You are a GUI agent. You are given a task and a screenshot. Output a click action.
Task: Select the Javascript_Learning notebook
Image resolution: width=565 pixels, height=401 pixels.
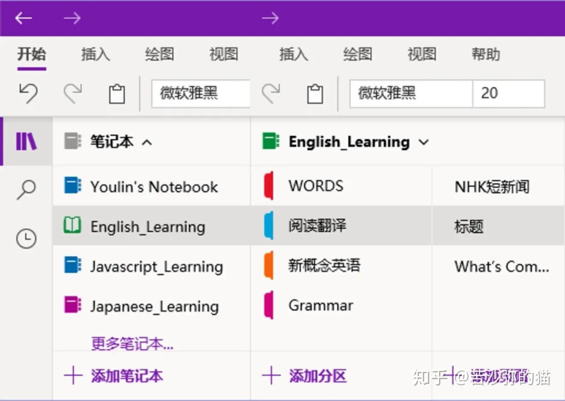pyautogui.click(x=152, y=266)
